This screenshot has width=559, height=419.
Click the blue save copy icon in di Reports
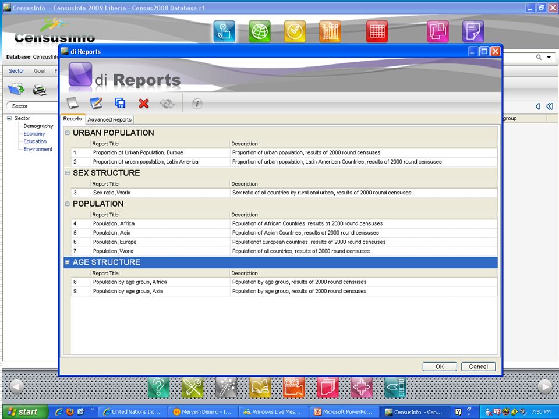120,104
